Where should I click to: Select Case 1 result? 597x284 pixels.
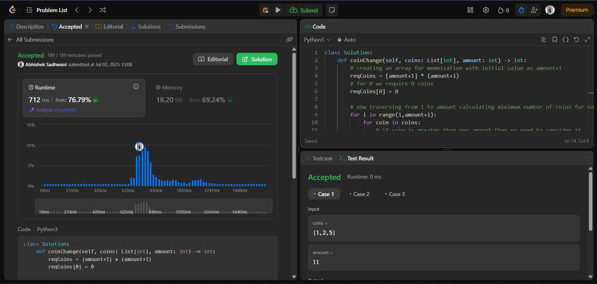click(x=324, y=194)
